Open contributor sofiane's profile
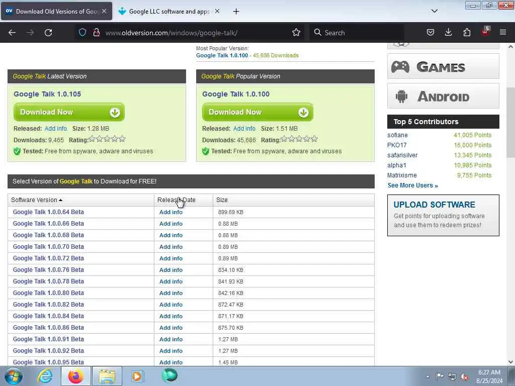 pyautogui.click(x=397, y=135)
